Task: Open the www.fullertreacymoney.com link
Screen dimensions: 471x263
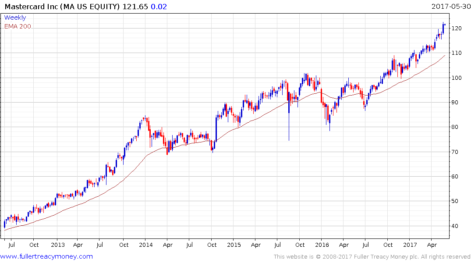Action: 46,256
